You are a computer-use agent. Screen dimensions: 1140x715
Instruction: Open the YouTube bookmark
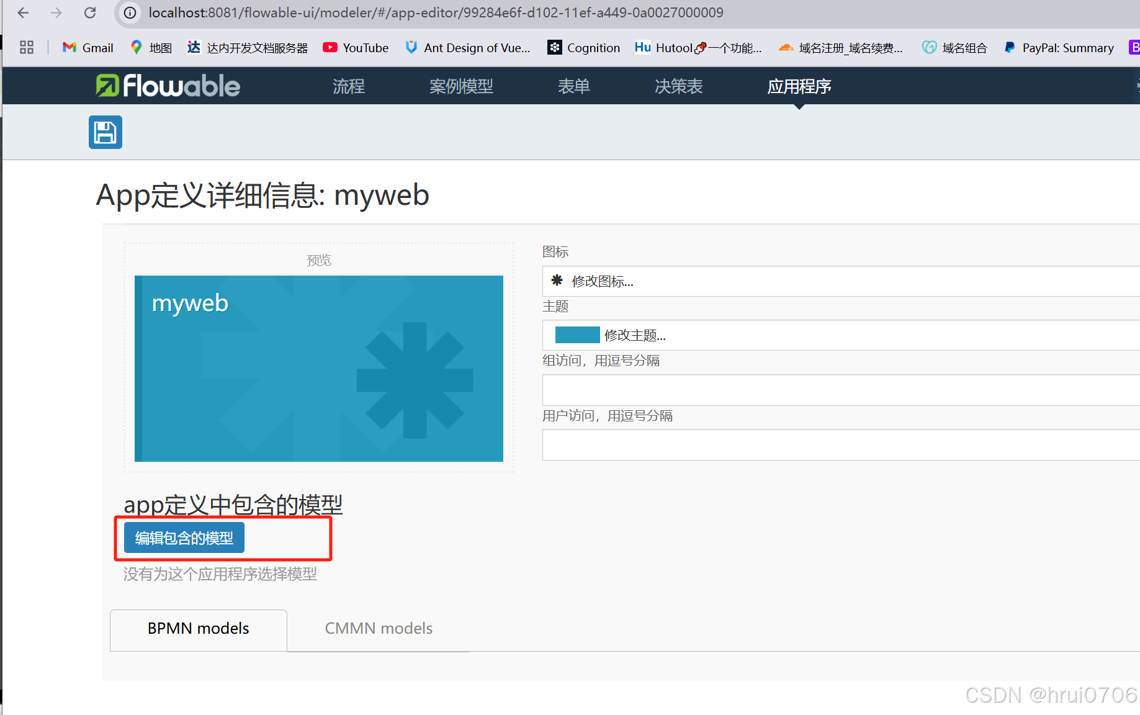pyautogui.click(x=355, y=47)
